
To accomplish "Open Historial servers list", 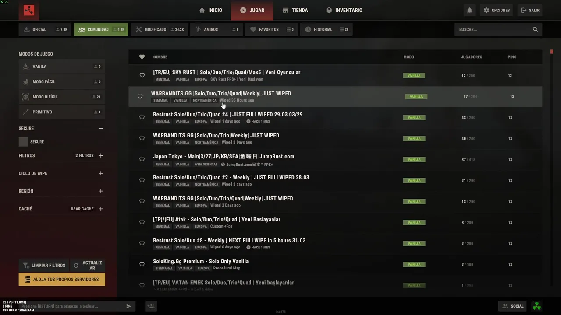I will pos(327,29).
